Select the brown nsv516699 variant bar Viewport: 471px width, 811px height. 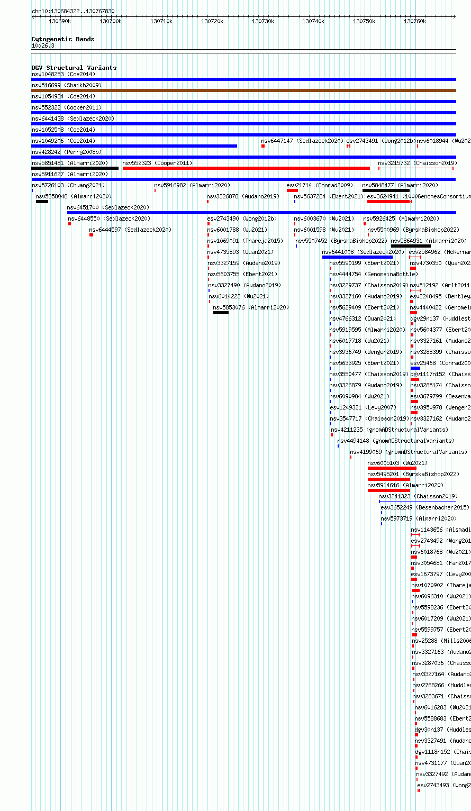click(243, 90)
